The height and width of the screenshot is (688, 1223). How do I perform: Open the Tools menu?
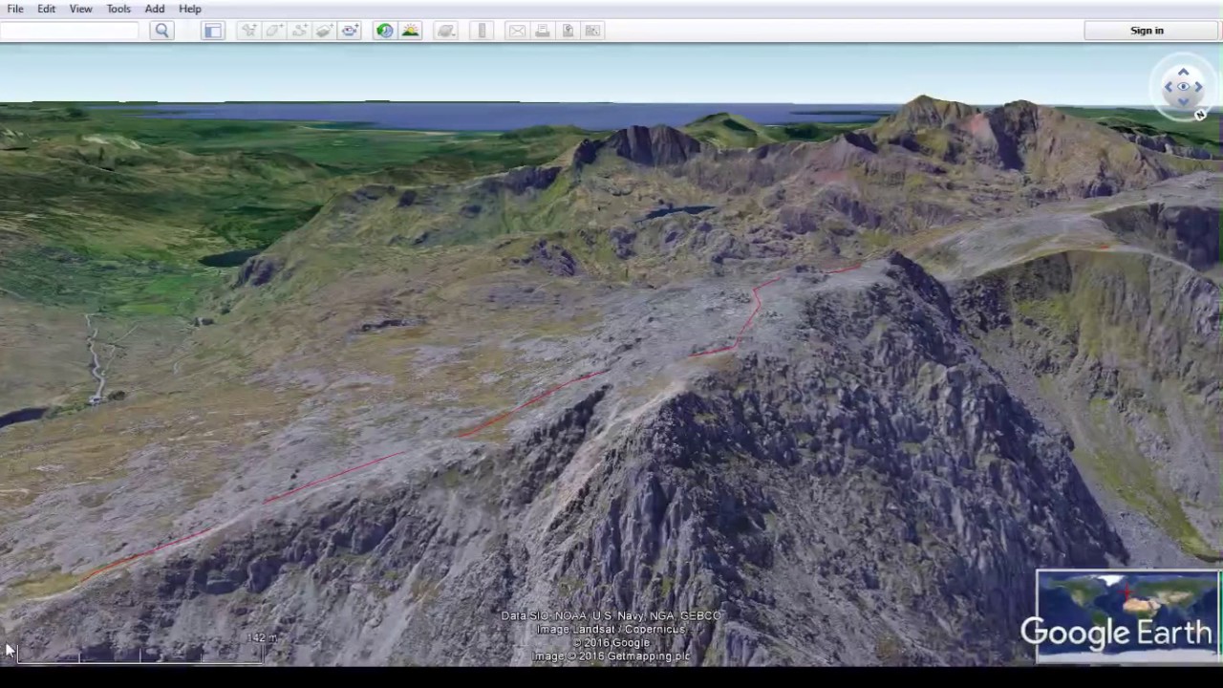pyautogui.click(x=118, y=9)
